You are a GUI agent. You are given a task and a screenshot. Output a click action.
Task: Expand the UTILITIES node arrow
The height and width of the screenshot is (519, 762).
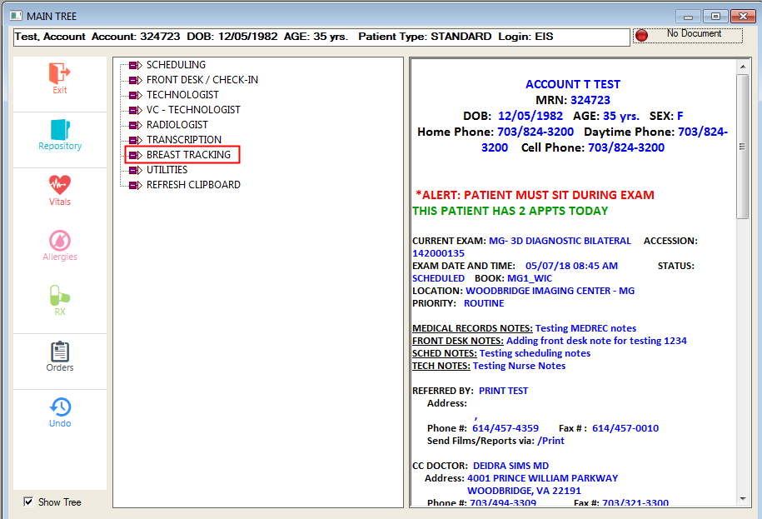pos(135,170)
